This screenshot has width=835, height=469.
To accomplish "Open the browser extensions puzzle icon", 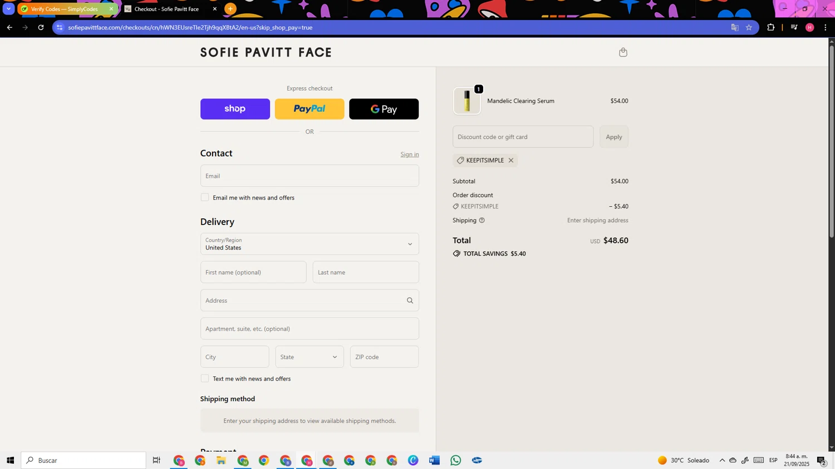I will (771, 27).
